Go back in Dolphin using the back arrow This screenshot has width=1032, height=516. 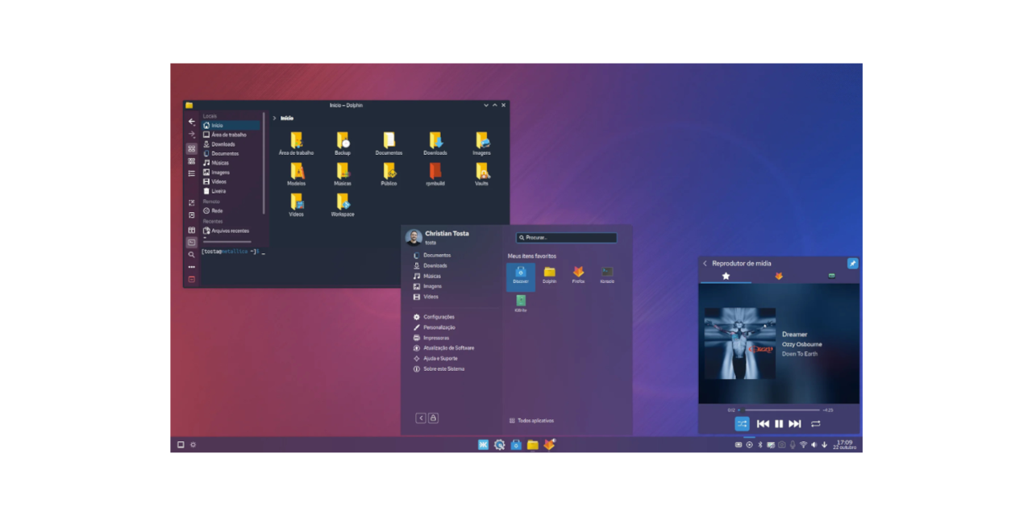(x=191, y=122)
